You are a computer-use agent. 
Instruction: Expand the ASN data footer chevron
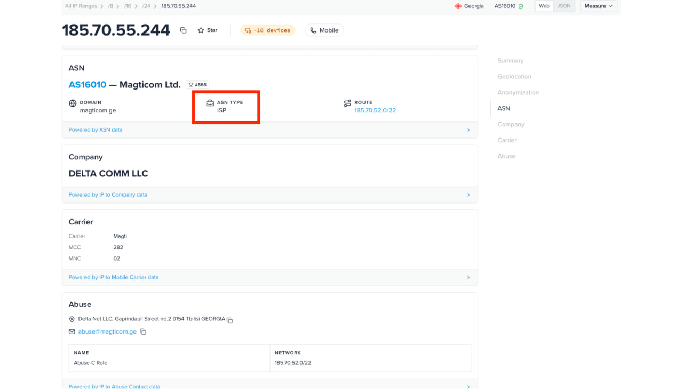pyautogui.click(x=468, y=130)
